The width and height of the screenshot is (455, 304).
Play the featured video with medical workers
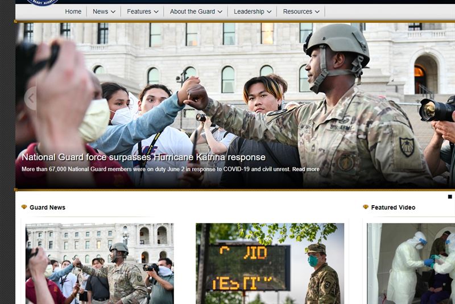click(x=411, y=264)
